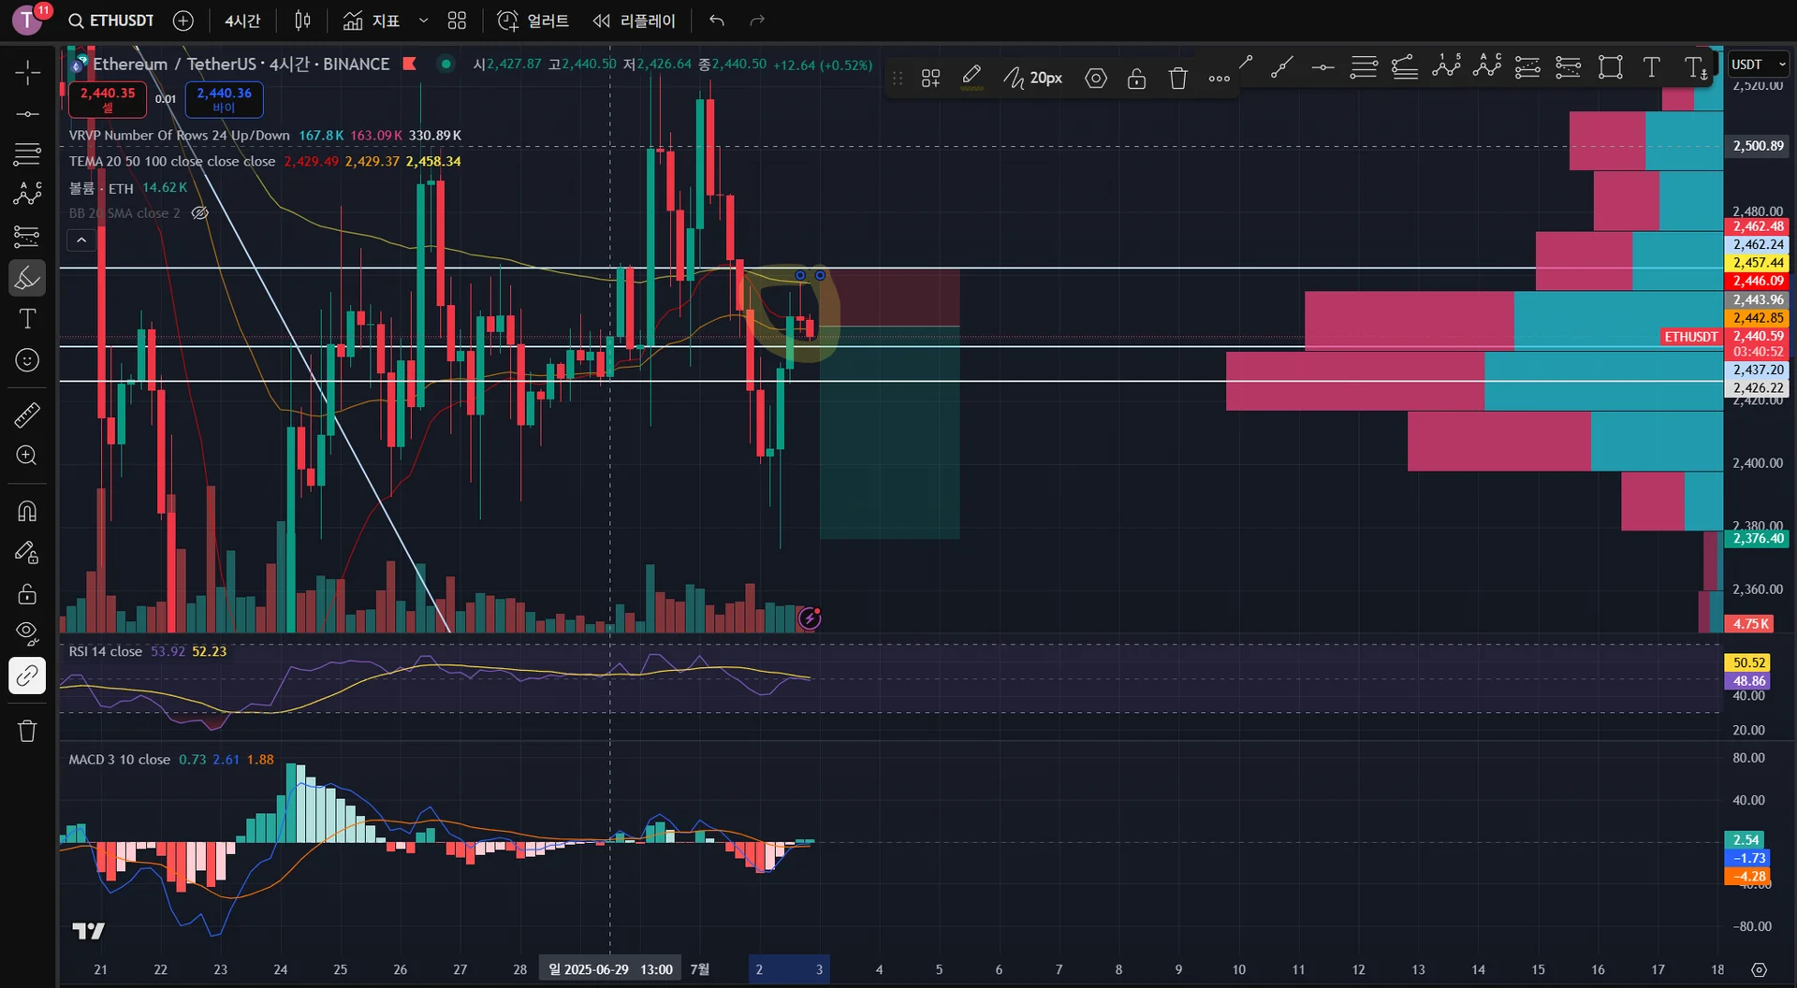Image resolution: width=1797 pixels, height=988 pixels.
Task: Select the highlighter brush tool in left sidebar
Action: pos(27,278)
